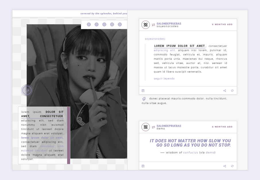
Task: Click the fourth navigation dot above the photo
Action: [x=112, y=25]
